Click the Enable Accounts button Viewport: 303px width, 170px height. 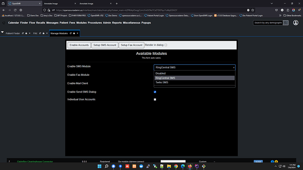pyautogui.click(x=79, y=45)
